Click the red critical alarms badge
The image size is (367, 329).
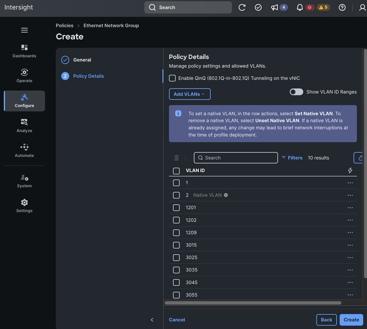(x=310, y=7)
